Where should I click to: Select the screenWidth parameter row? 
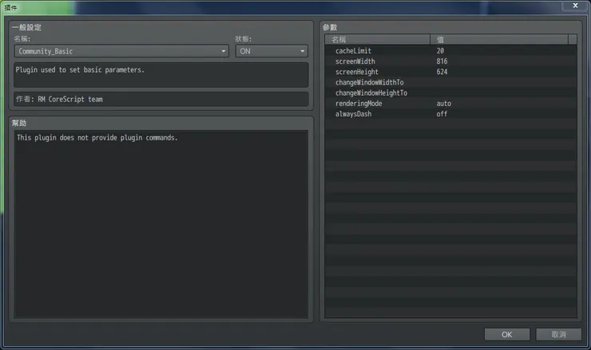(x=450, y=61)
